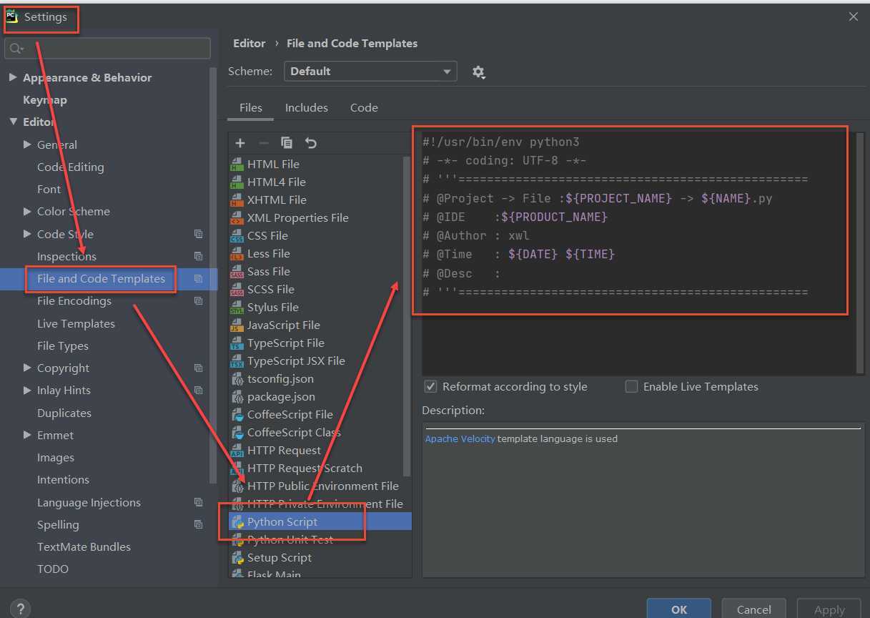Check the Enable Live Templates box
Image resolution: width=870 pixels, height=618 pixels.
(x=631, y=386)
